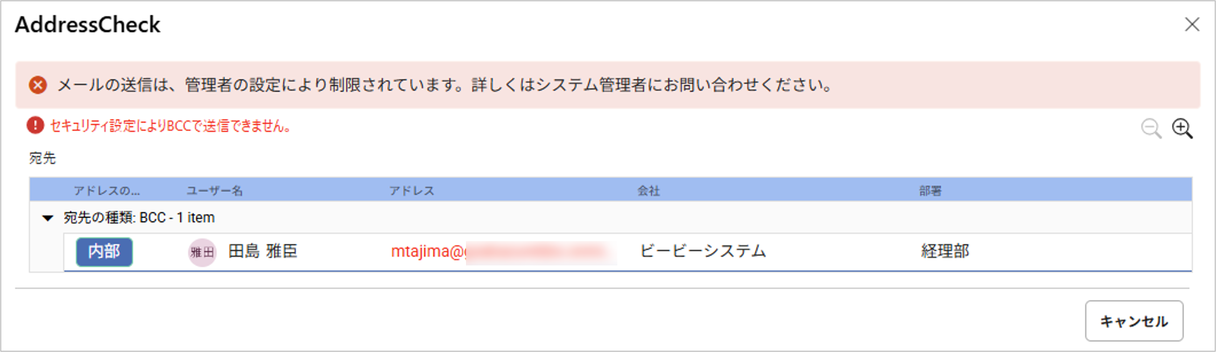Click the ビービーシステム company cell
Viewport: 1216px width, 352px height.
(703, 251)
